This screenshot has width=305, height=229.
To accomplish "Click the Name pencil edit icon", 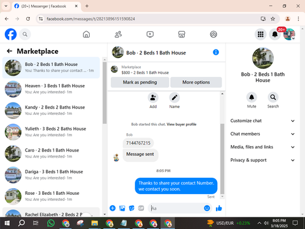I will [174, 98].
